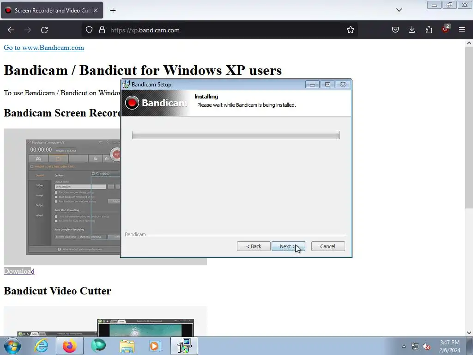
Task: Bookmark this page with the star
Action: point(350,30)
